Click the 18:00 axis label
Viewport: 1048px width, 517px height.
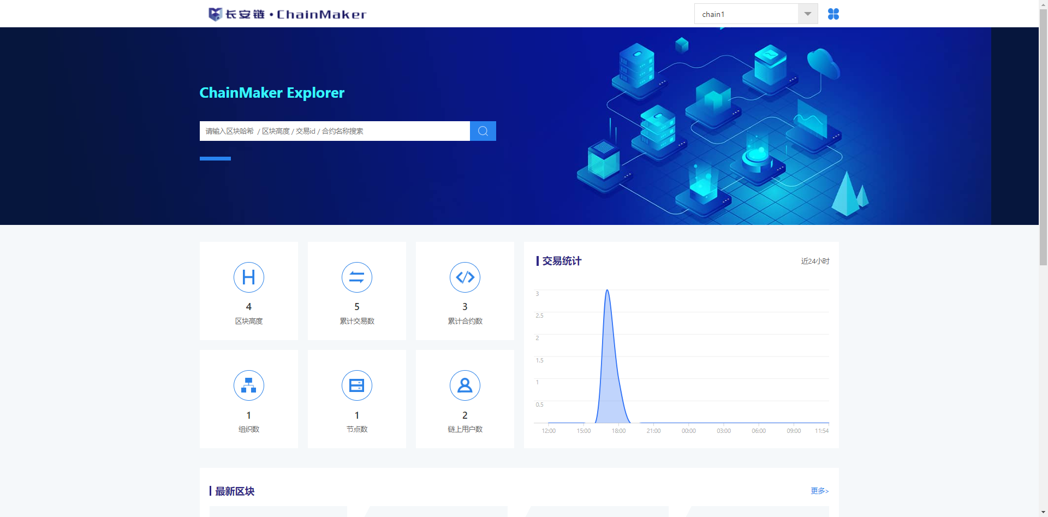click(618, 431)
